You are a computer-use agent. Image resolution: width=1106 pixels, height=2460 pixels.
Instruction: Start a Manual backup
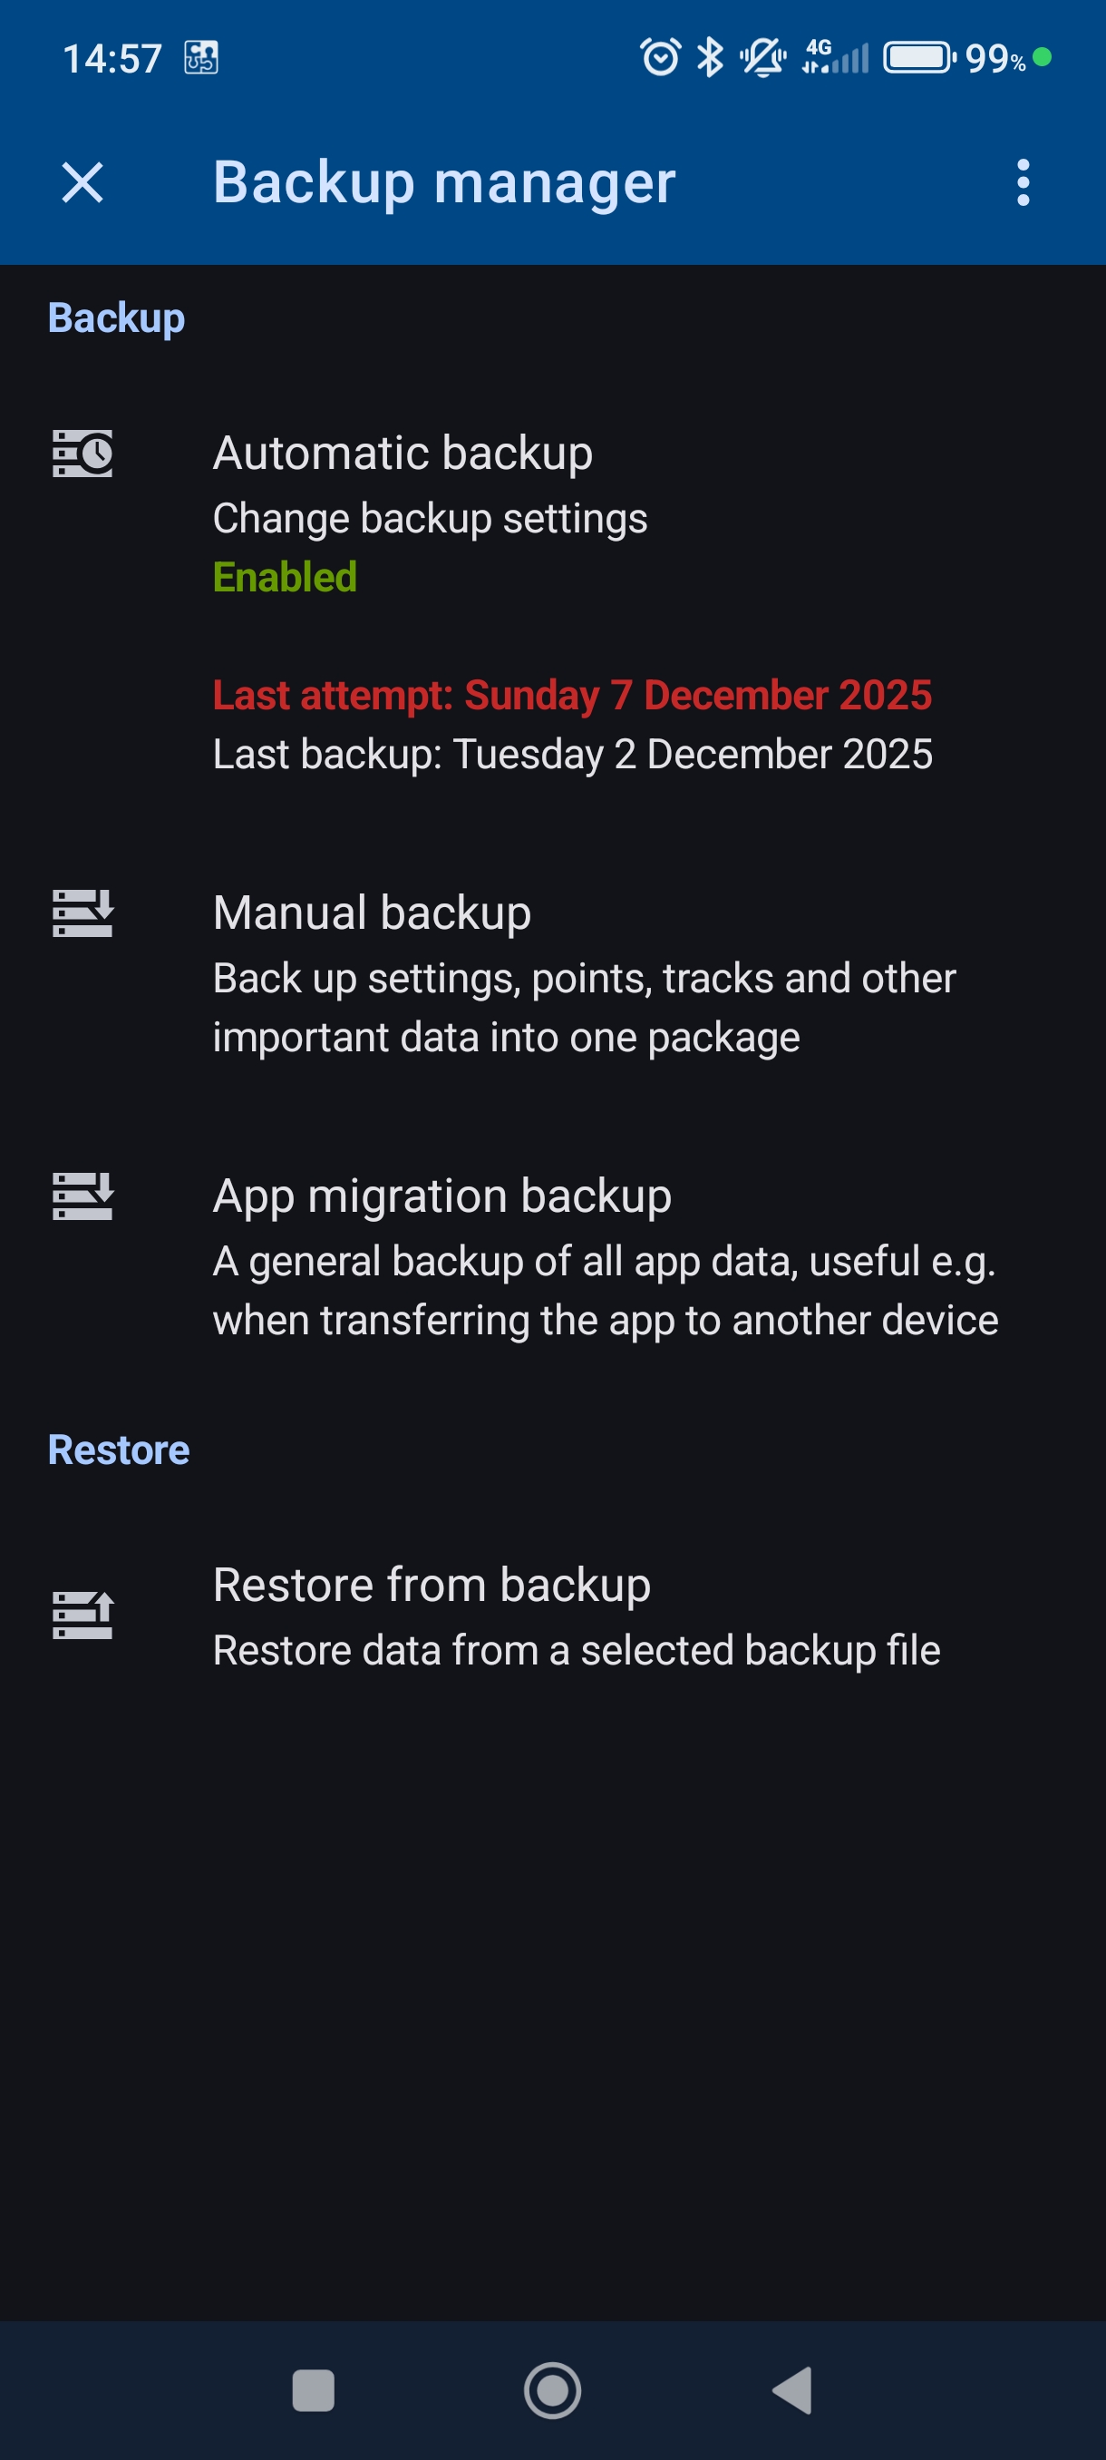[373, 913]
